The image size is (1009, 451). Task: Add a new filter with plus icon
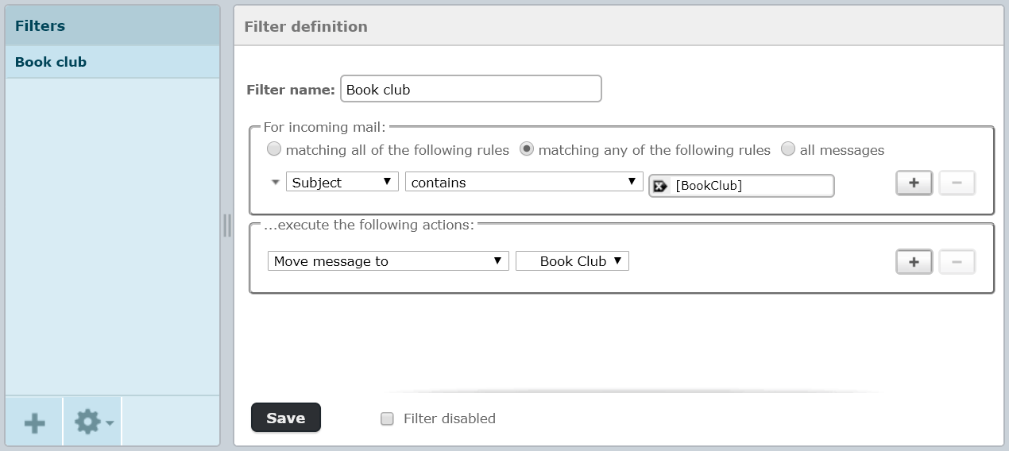[34, 422]
